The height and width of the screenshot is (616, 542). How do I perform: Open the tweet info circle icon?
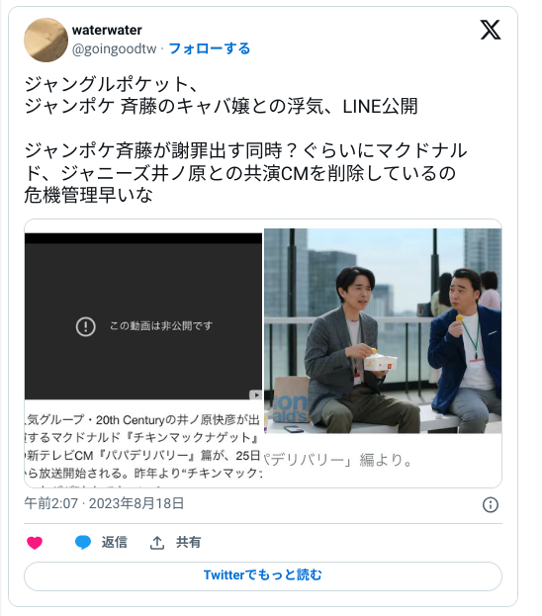coord(491,504)
